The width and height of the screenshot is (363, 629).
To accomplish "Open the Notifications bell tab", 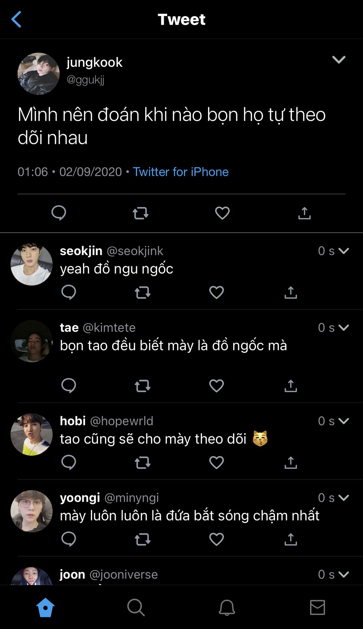I will (x=227, y=607).
